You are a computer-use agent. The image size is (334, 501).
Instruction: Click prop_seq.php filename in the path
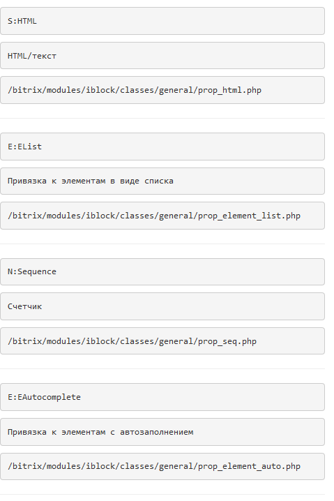click(x=227, y=341)
